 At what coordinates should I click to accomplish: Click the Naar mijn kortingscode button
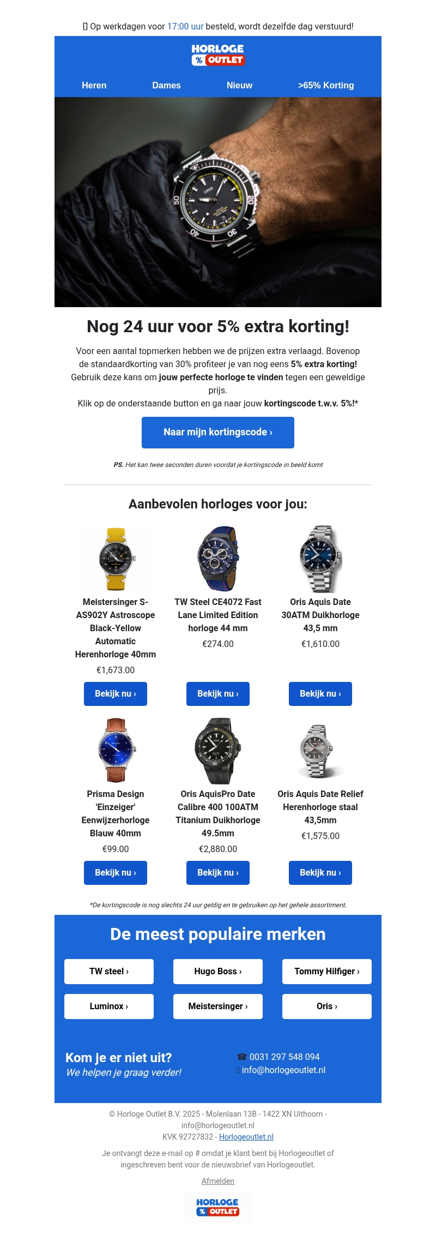point(218,433)
